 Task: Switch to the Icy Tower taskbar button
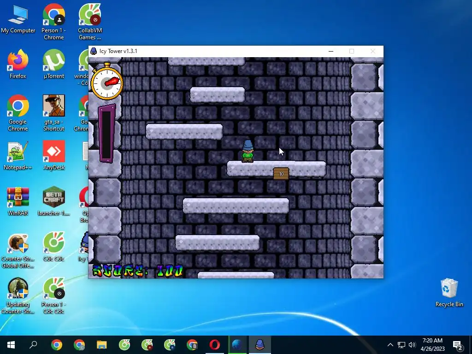(x=260, y=345)
